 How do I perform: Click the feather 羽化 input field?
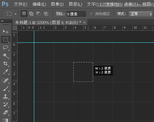click(x=76, y=14)
